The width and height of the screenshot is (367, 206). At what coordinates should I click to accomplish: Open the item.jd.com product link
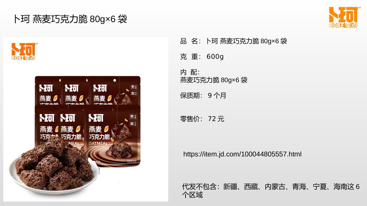pos(242,154)
